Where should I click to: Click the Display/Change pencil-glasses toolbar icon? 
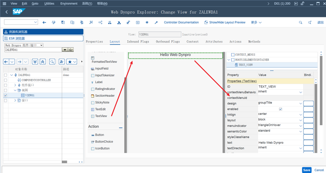54,23
